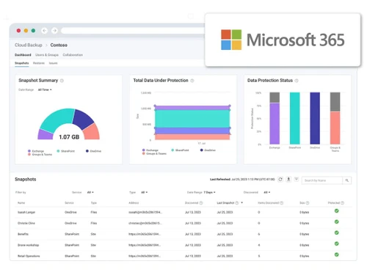Click the browser back arrow
367x275 pixels.
[x=44, y=31]
